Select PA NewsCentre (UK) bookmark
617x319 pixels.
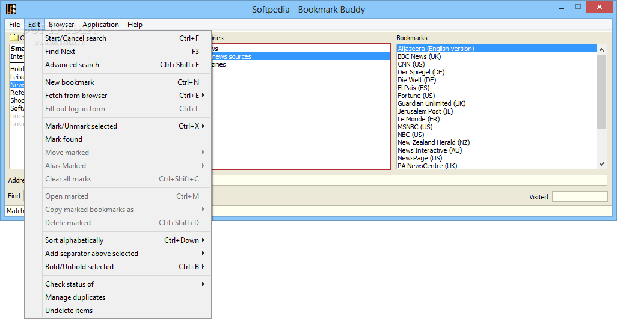click(497, 166)
